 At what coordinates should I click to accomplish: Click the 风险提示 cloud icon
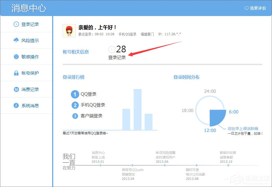[x=16, y=40]
